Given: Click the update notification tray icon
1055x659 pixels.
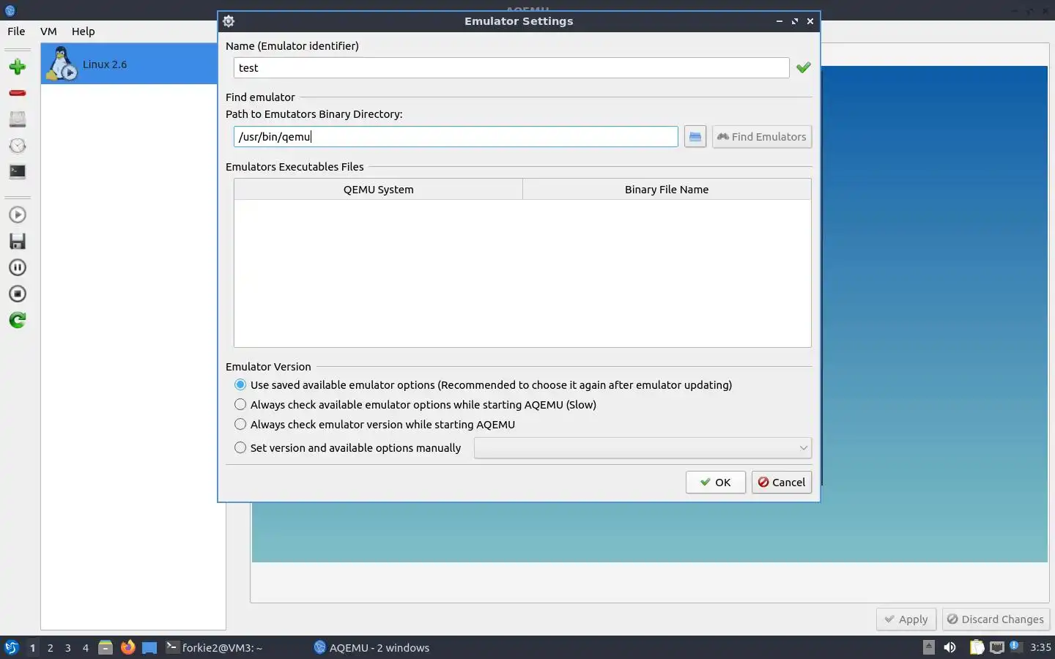Looking at the screenshot, I should click(1015, 646).
